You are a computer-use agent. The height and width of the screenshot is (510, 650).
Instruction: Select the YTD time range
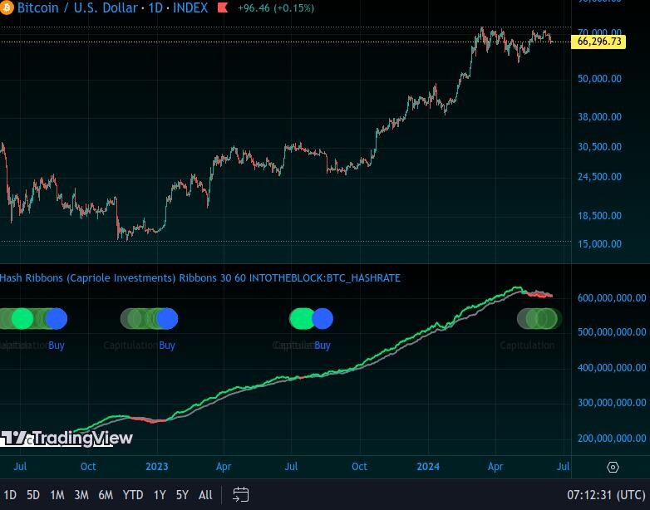133,495
